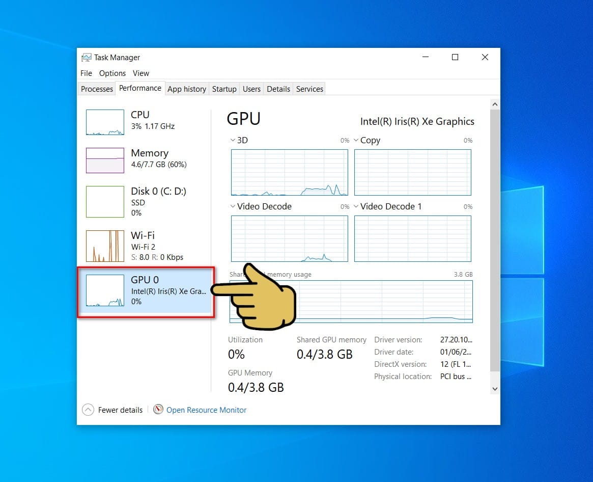The width and height of the screenshot is (593, 482).
Task: Open the View menu
Action: coord(140,73)
